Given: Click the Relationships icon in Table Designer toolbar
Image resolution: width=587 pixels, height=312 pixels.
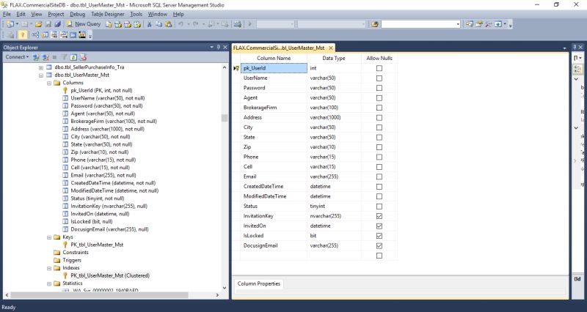Looking at the screenshot, I should coord(35,35).
